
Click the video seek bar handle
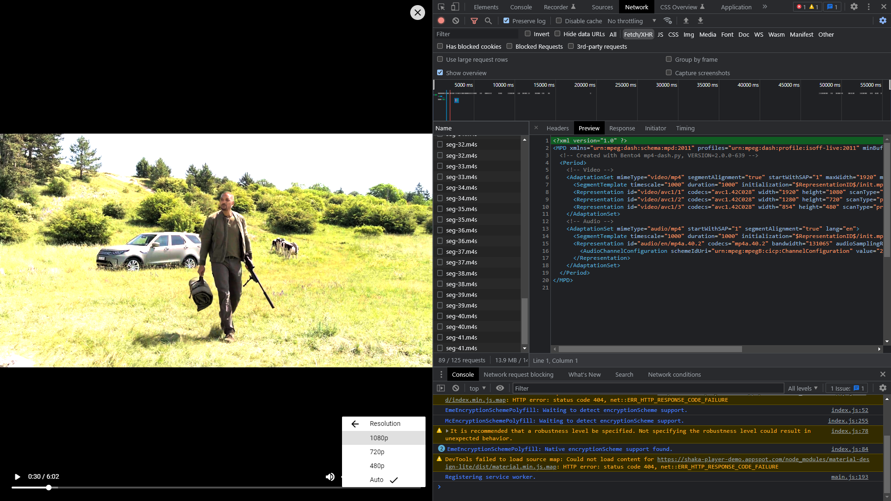coord(49,488)
